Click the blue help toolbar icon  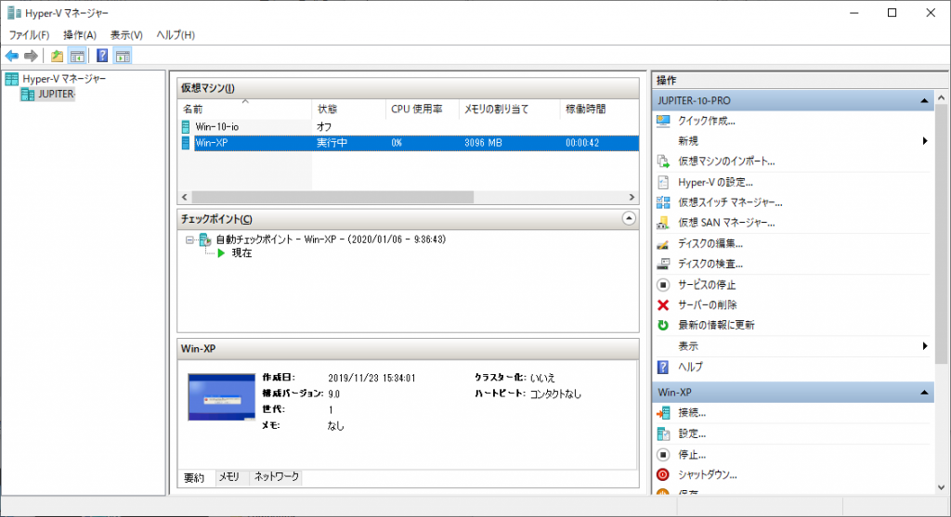(102, 57)
